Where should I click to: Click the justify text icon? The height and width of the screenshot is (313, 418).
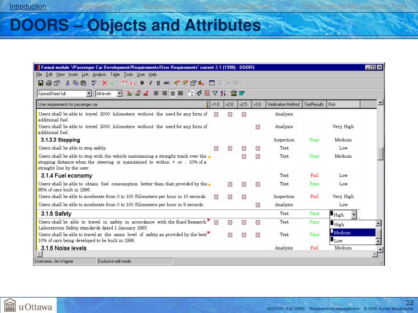(180, 93)
